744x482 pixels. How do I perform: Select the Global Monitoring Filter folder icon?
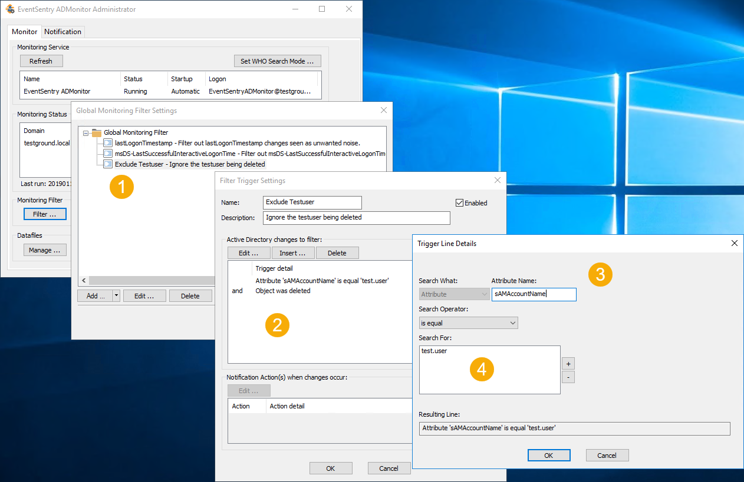point(97,133)
